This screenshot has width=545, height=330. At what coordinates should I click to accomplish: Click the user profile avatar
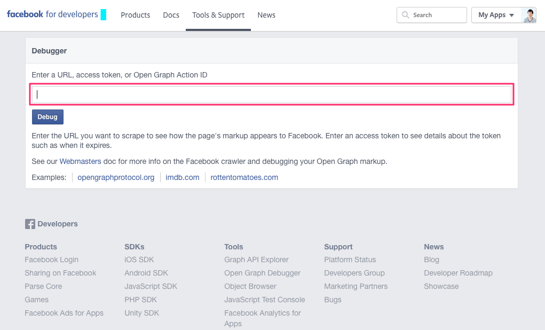point(528,15)
